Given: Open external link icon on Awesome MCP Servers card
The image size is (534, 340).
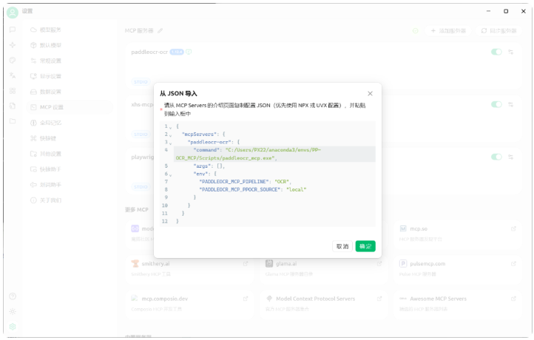Looking at the screenshot, I should [x=513, y=299].
